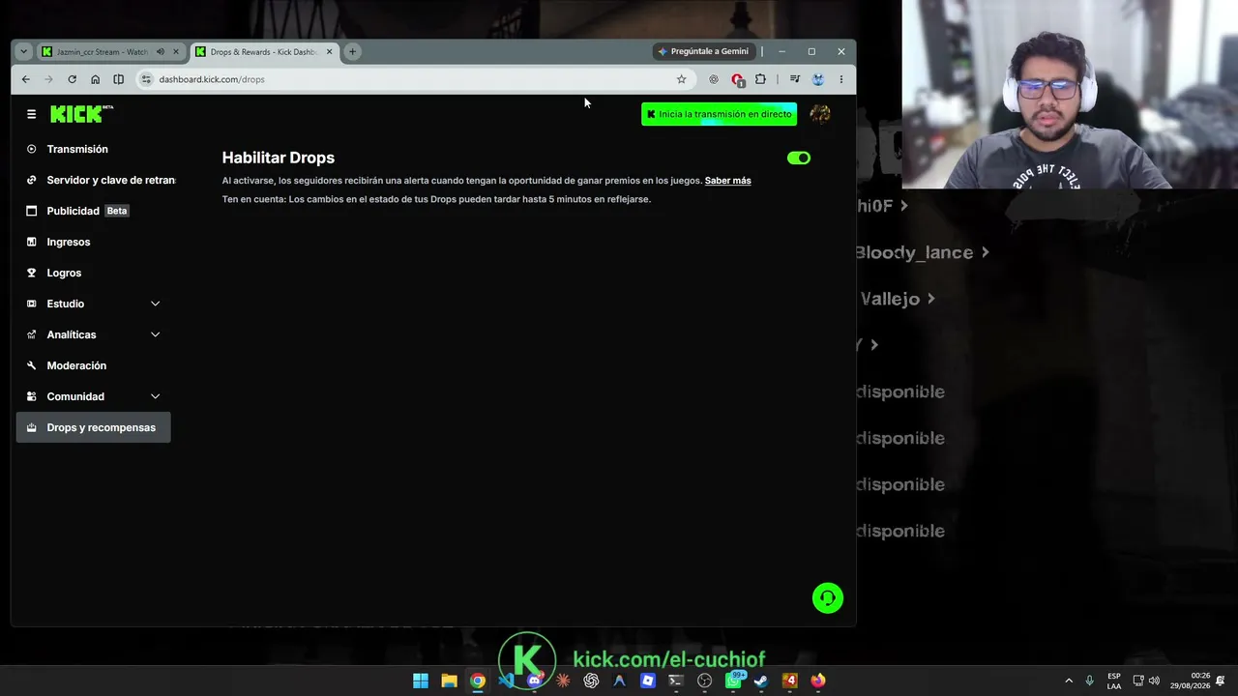The image size is (1238, 696).
Task: Open the browser side panel button
Action: tap(118, 79)
